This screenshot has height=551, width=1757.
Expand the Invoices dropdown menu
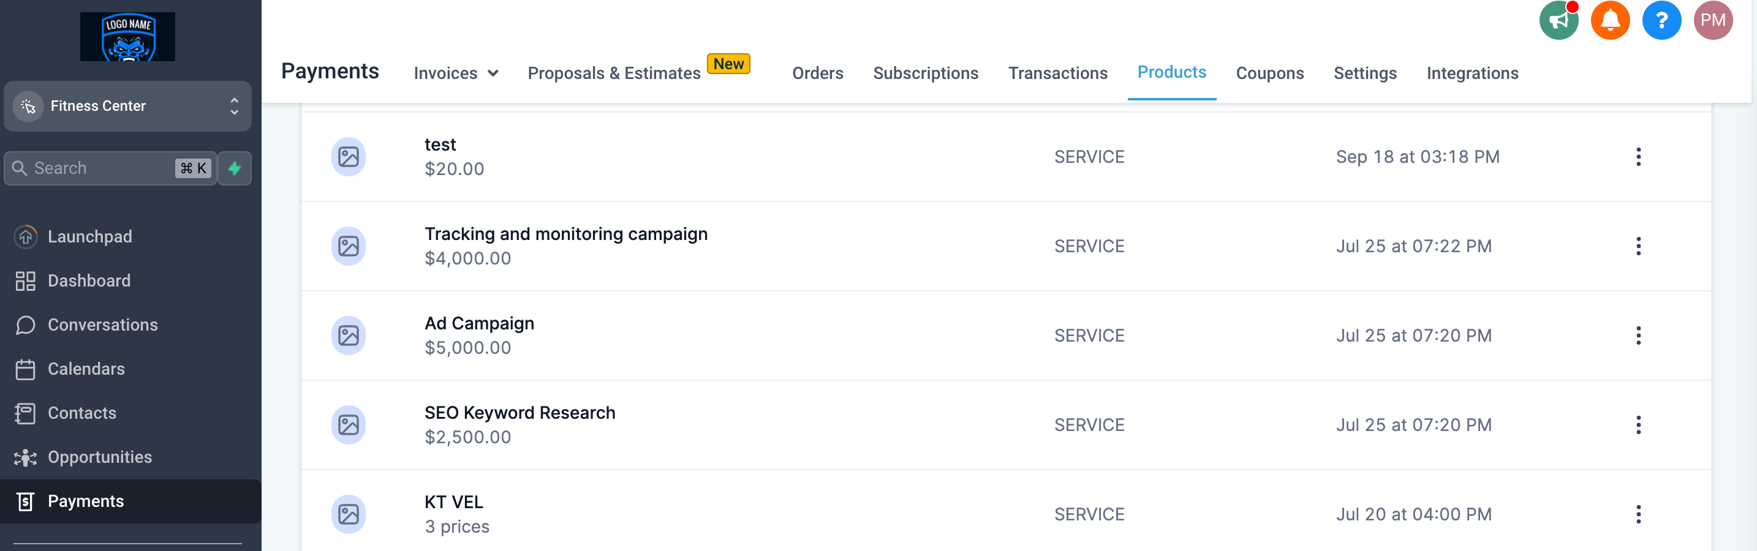click(456, 73)
